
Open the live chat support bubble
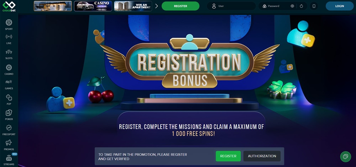(x=346, y=157)
